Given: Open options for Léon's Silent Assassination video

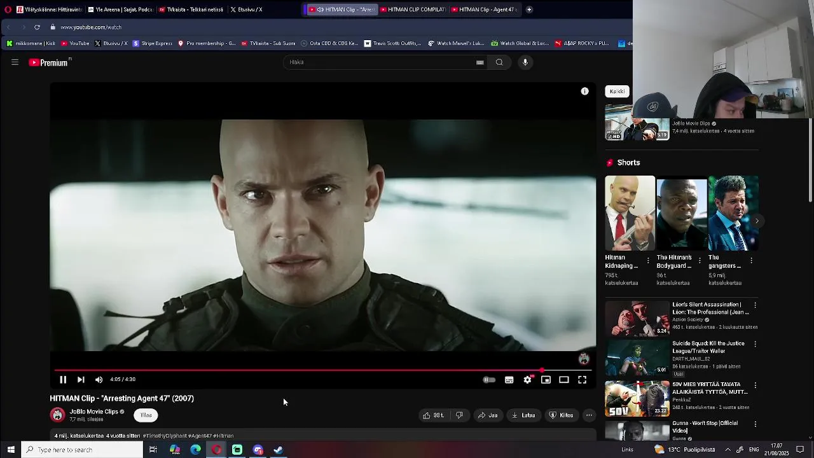Looking at the screenshot, I should point(755,305).
